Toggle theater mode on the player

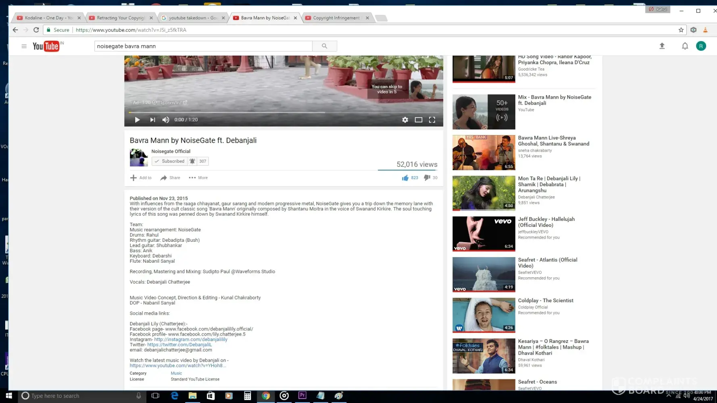[418, 120]
